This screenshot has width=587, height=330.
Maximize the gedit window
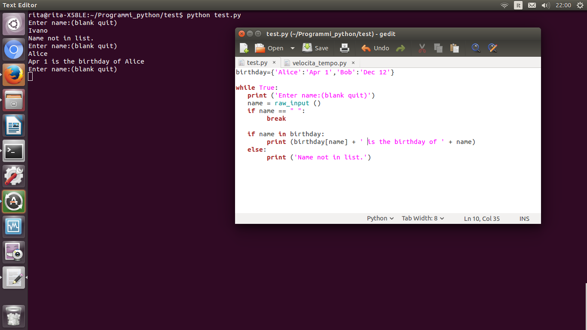coord(258,34)
